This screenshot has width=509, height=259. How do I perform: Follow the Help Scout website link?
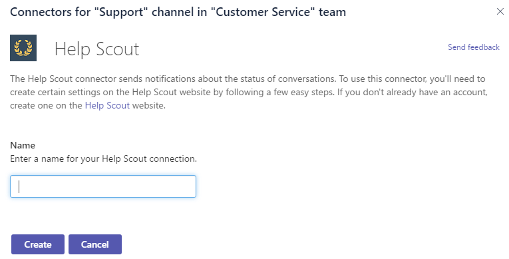click(107, 106)
